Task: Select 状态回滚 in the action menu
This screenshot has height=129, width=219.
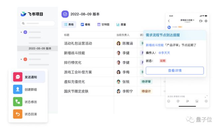Action: tap(28, 114)
